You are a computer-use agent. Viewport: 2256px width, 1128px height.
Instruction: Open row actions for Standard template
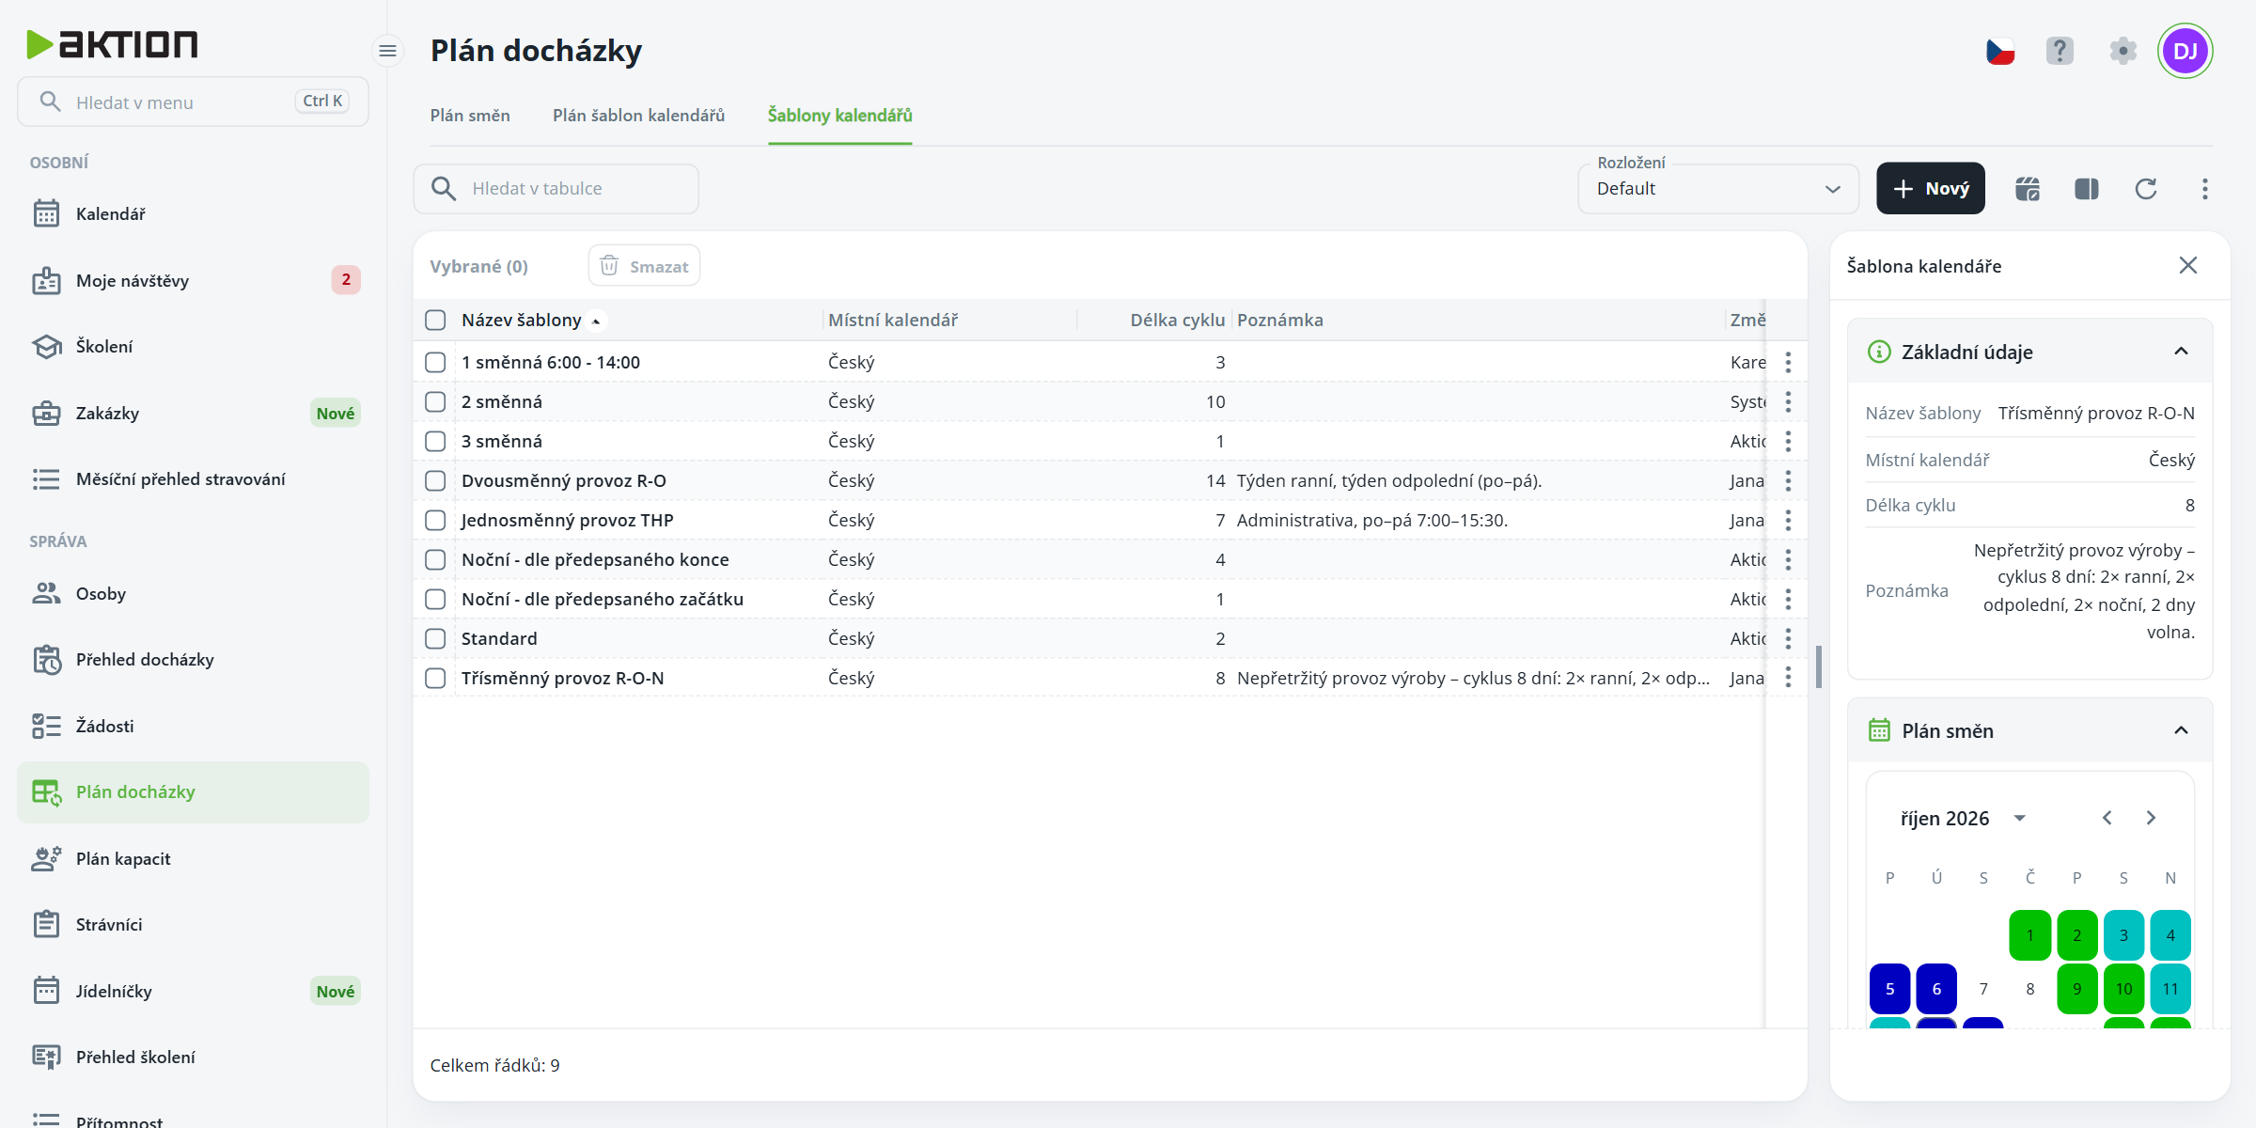pos(1788,639)
